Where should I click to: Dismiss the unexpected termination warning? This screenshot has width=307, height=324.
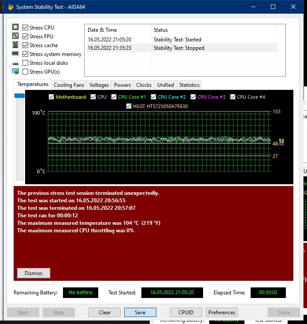[33, 273]
